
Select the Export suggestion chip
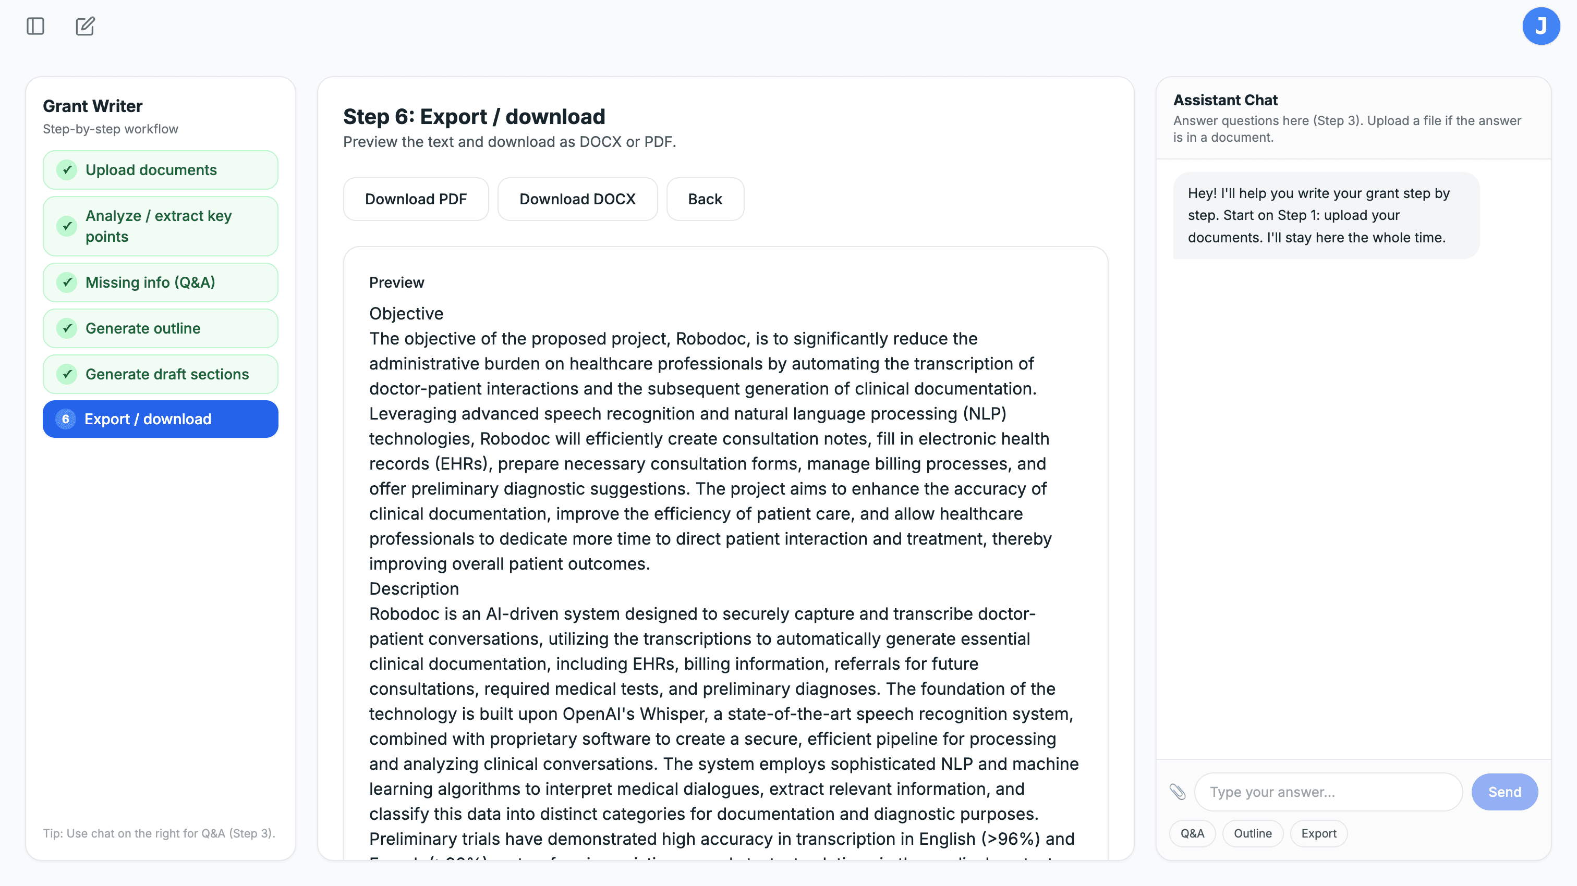pyautogui.click(x=1318, y=833)
